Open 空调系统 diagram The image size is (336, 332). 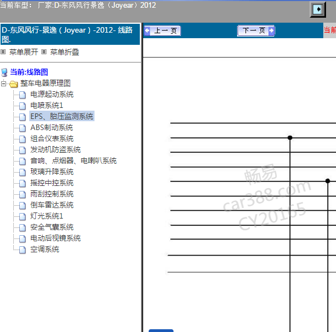click(45, 250)
